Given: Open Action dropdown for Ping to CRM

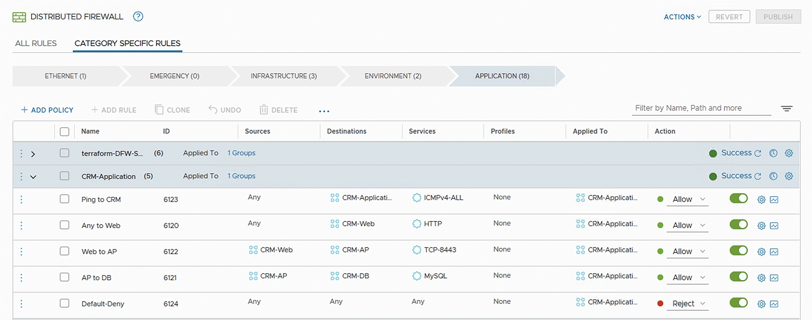Looking at the screenshot, I should pos(688,199).
